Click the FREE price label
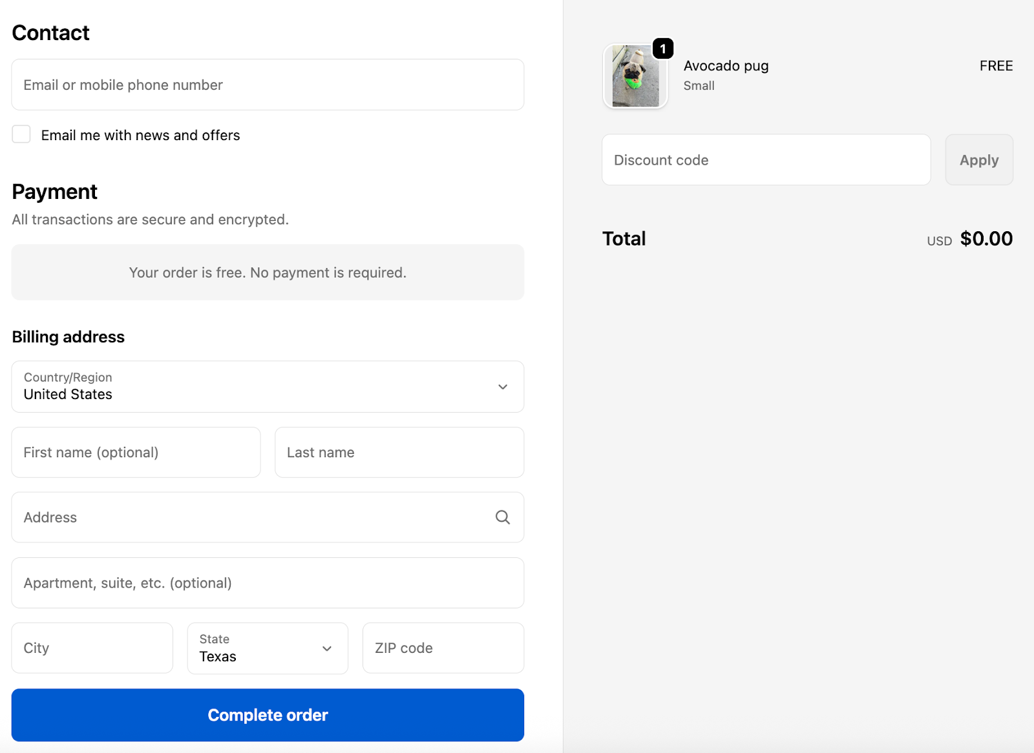This screenshot has height=753, width=1034. point(996,65)
